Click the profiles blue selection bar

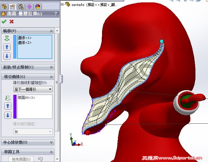pyautogui.click(x=15, y=47)
